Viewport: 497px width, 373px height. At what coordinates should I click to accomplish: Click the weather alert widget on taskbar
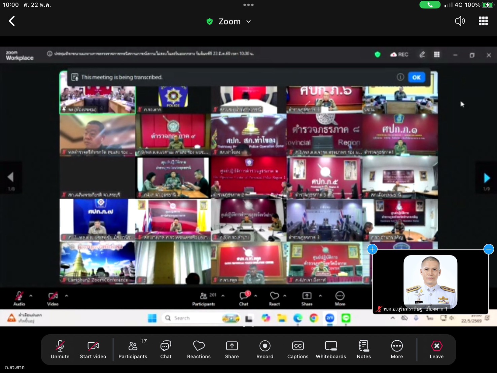[25, 317]
